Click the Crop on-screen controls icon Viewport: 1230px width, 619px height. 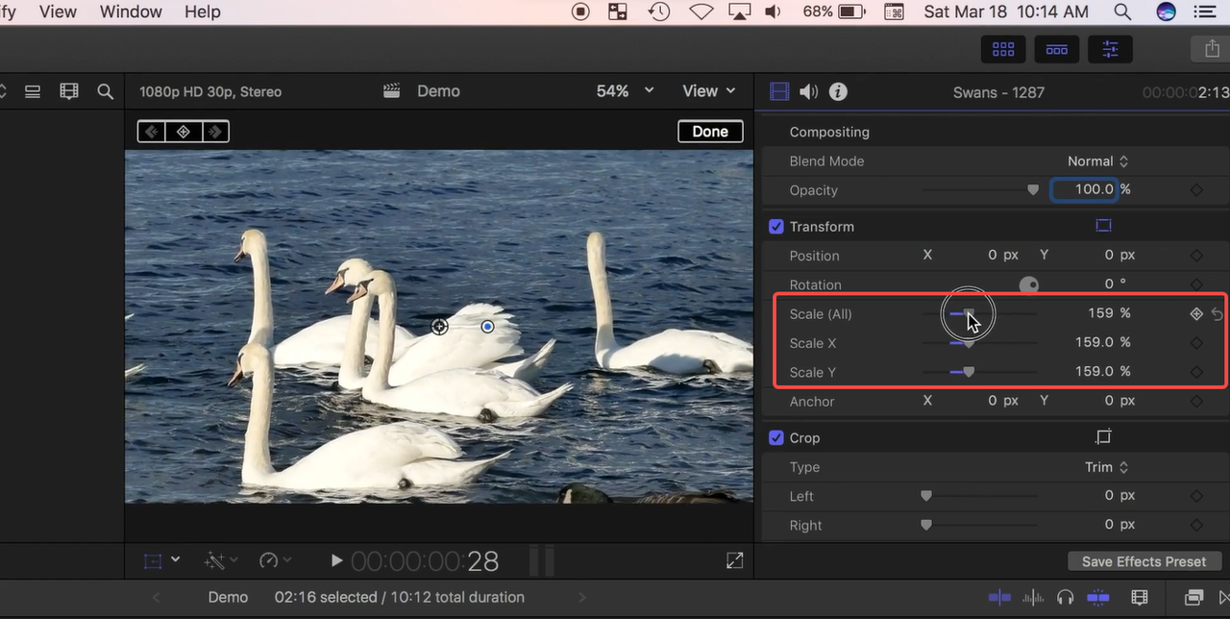pyautogui.click(x=1103, y=437)
